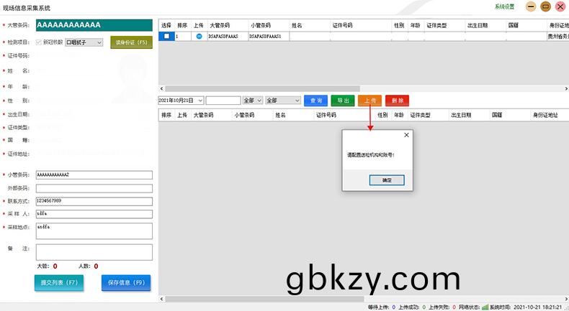This screenshot has height=311, width=569.
Task: Click the orange maximize window button
Action: click(545, 6)
